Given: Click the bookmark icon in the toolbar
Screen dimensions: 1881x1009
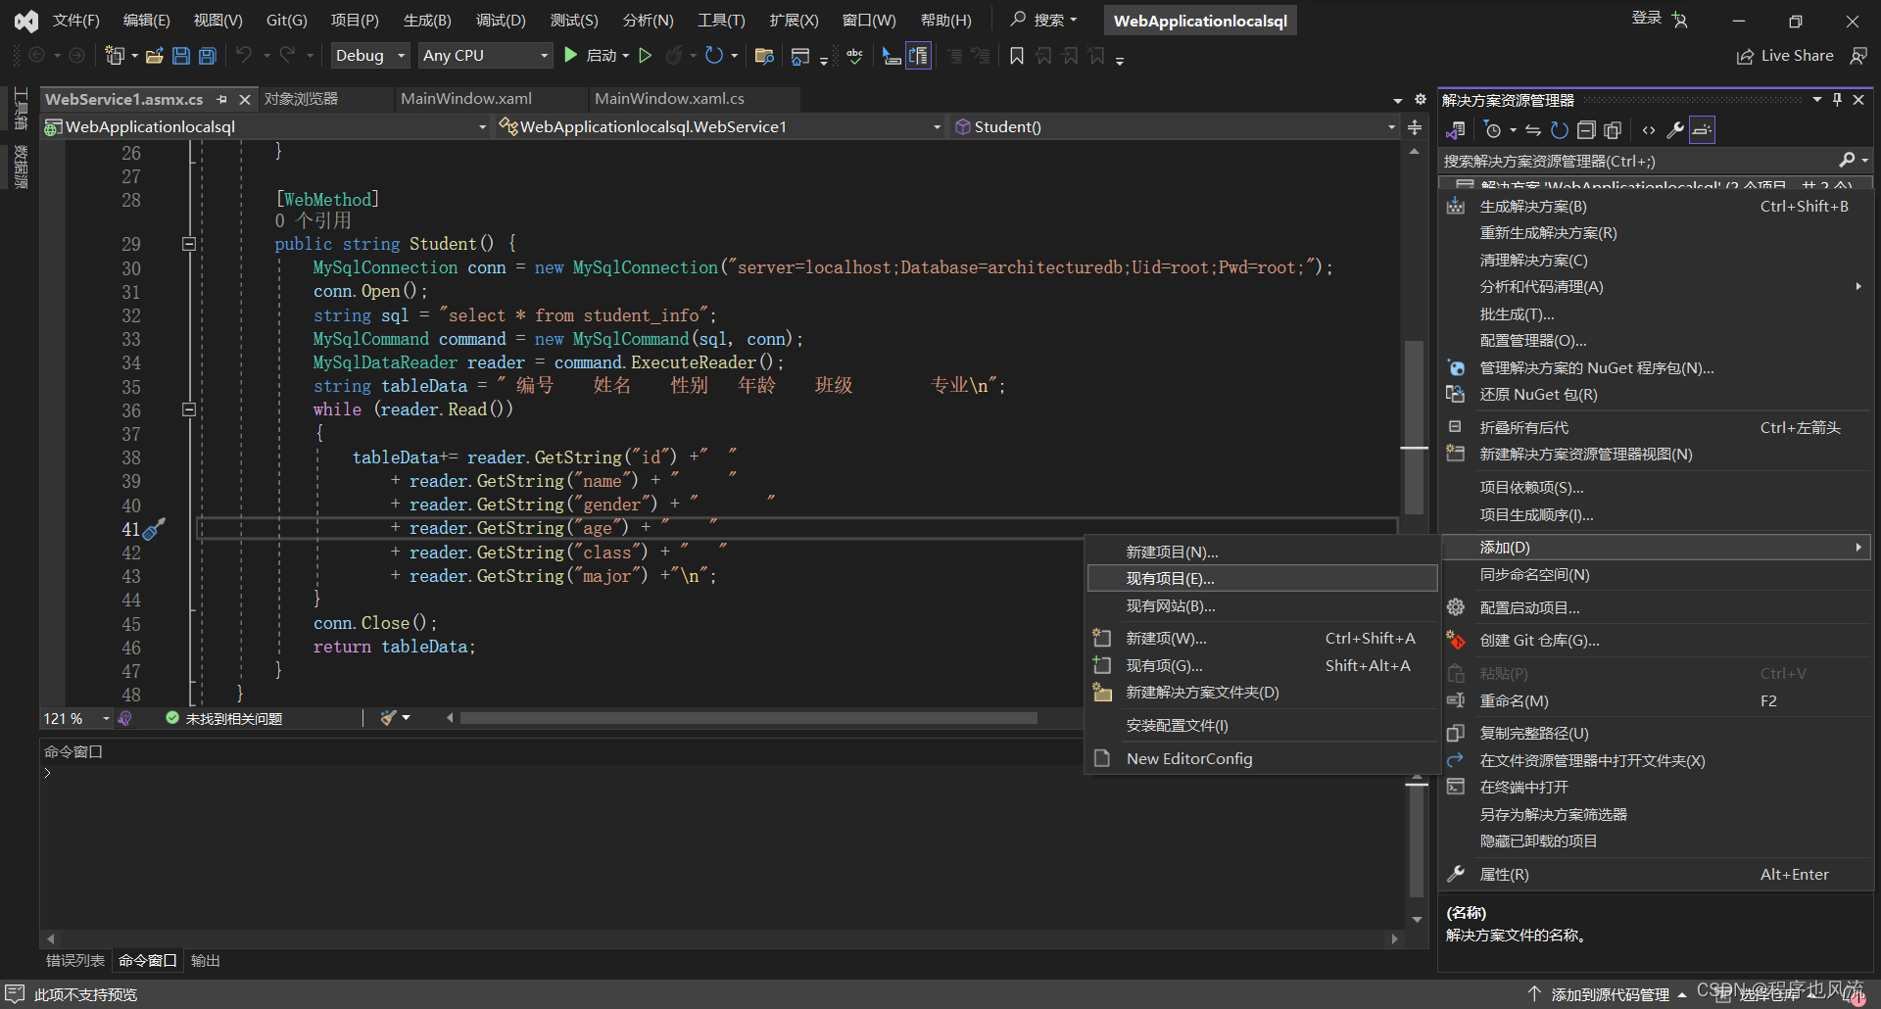Looking at the screenshot, I should 1017,56.
